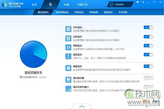
Task: Open the radar satellite tab icon
Action: (x=50, y=4)
